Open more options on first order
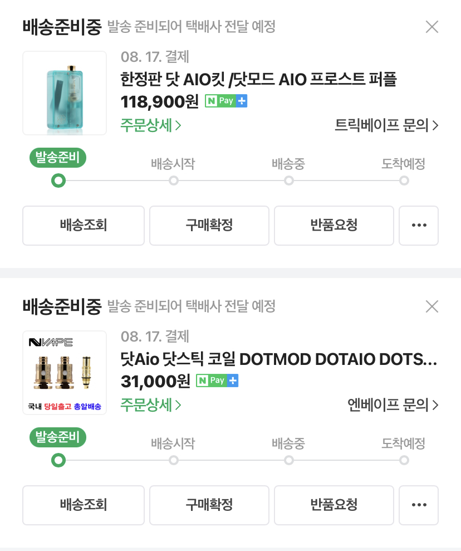Screen dimensions: 461x551 (x=419, y=226)
